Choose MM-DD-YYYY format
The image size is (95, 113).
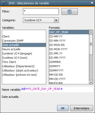point(69,79)
